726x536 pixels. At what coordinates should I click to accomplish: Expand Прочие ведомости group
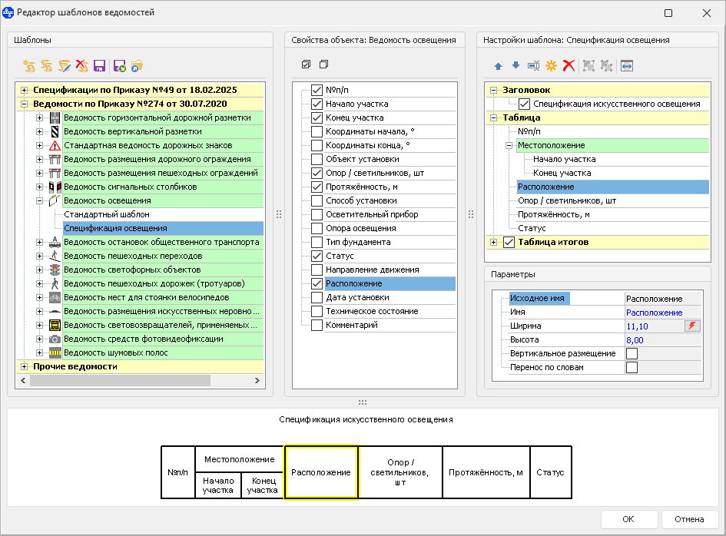25,367
